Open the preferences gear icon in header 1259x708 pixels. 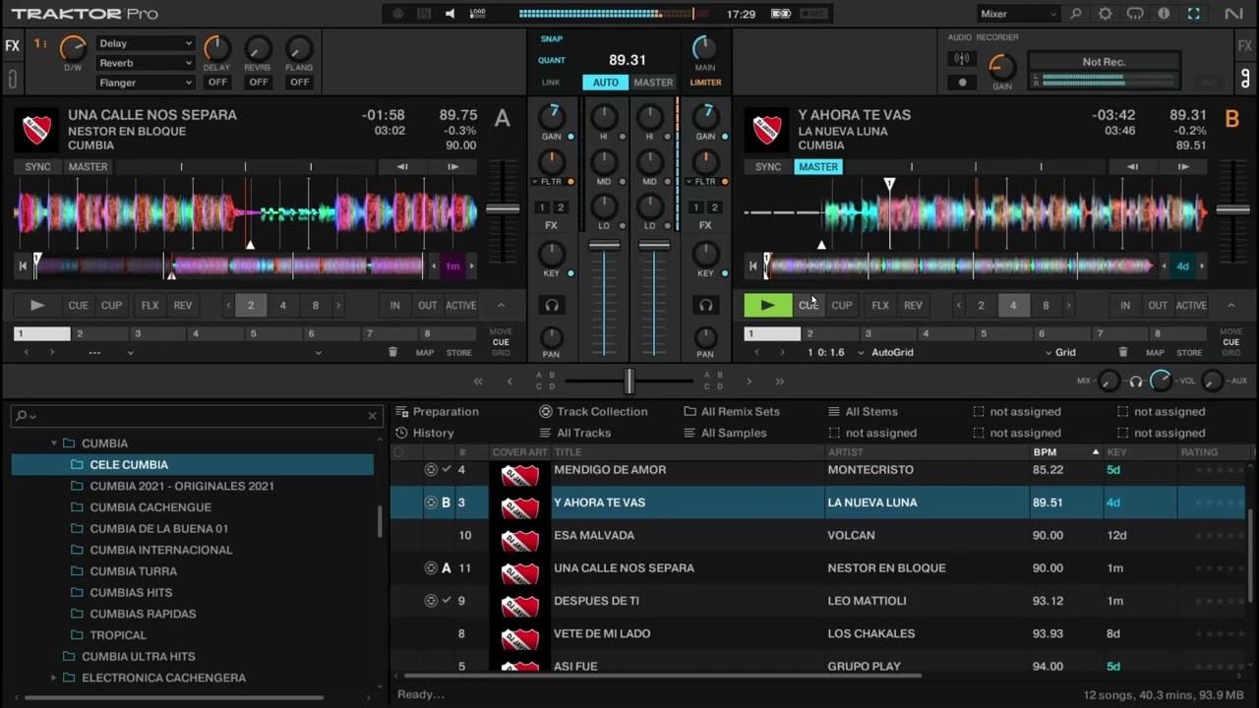pos(1105,14)
